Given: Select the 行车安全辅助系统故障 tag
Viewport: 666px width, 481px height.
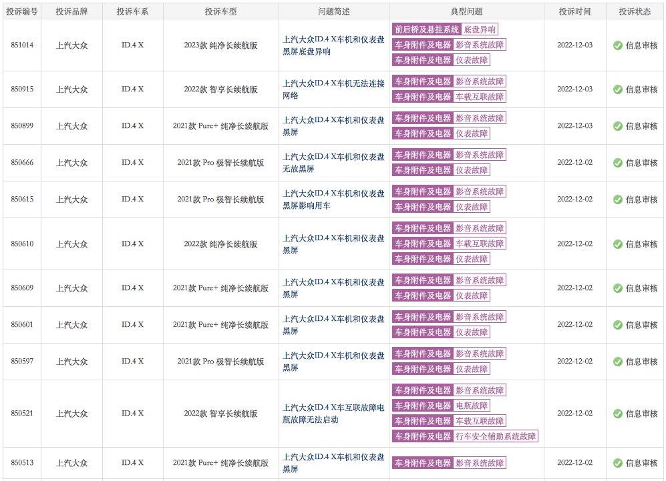Looking at the screenshot, I should coord(496,436).
